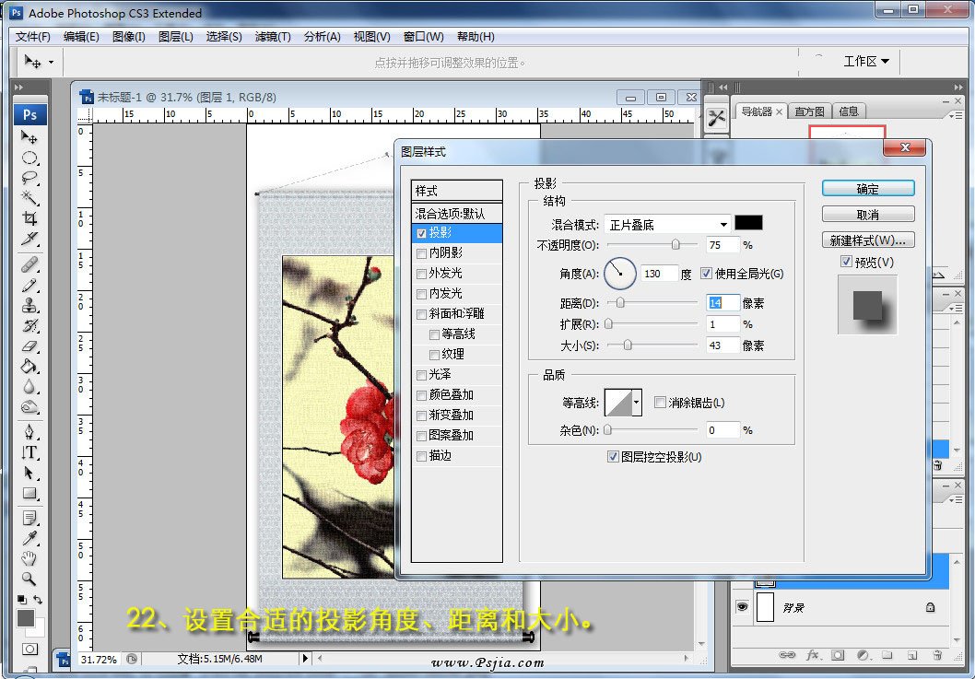The image size is (975, 679).
Task: Select the Move tool in toolbox
Action: (x=29, y=136)
